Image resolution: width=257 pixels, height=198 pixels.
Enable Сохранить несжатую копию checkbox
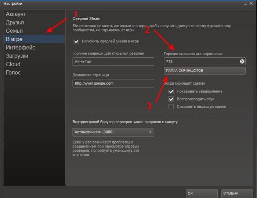pos(171,107)
